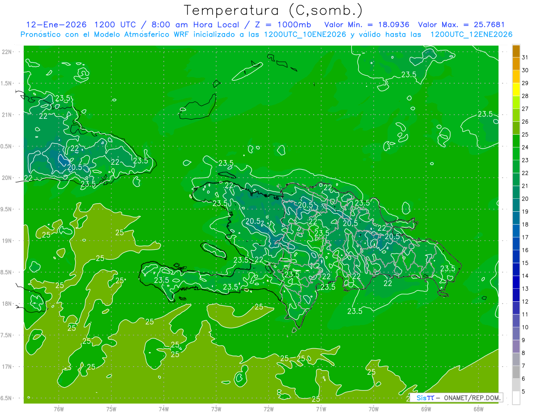
Task: Click legend color swatch between 6 and 7
Action: [516, 372]
